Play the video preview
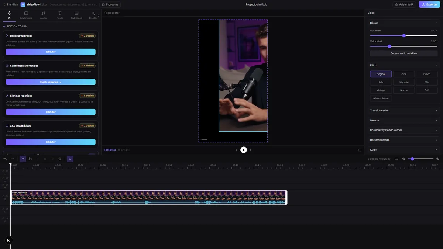This screenshot has width=443, height=249. point(244,150)
